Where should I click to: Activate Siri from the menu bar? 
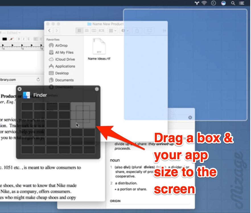click(x=223, y=3)
